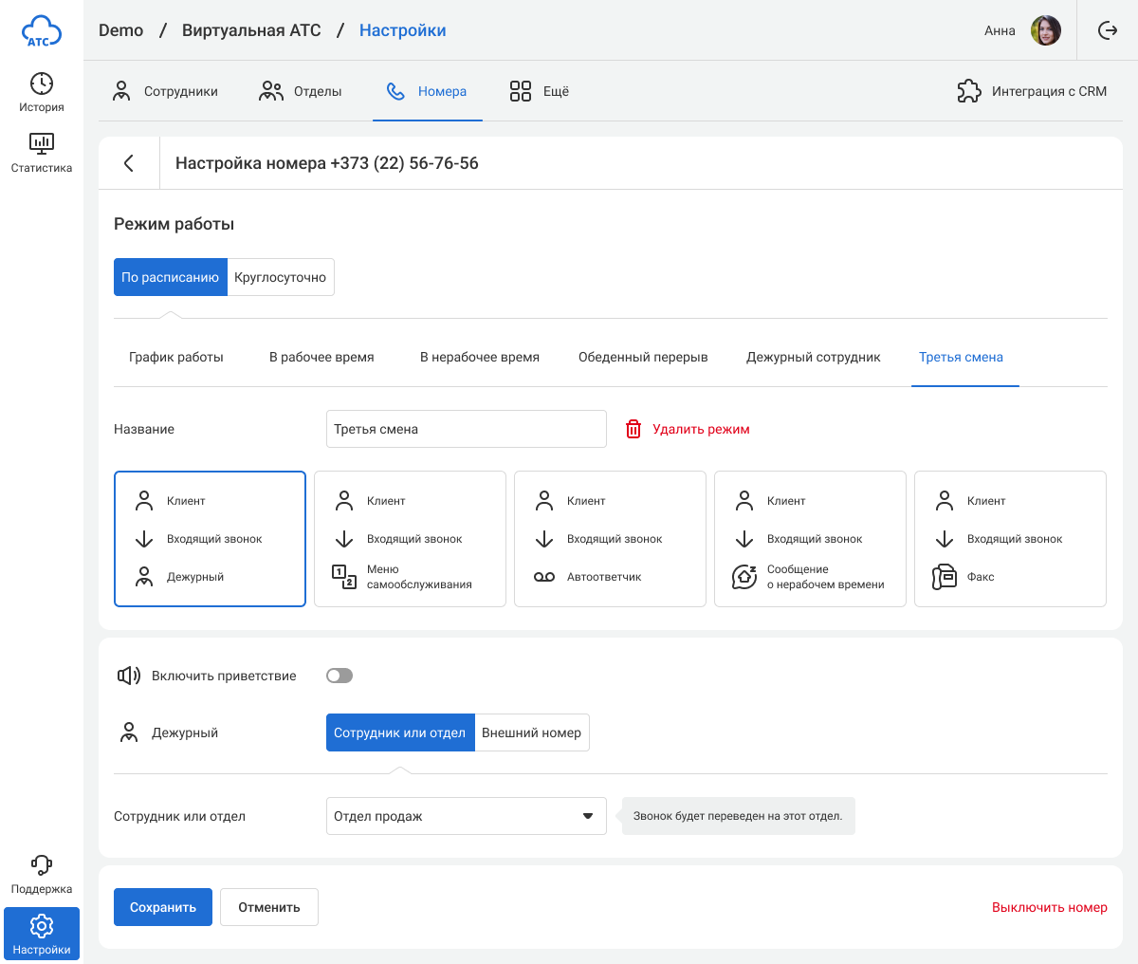Screen dimensions: 1138x964
Task: Open the Statistics sidebar icon
Action: (41, 152)
